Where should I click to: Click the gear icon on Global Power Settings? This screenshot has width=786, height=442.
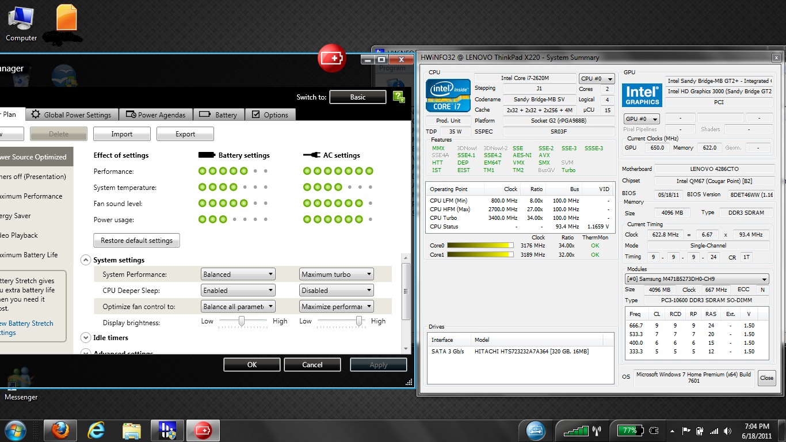pos(36,115)
